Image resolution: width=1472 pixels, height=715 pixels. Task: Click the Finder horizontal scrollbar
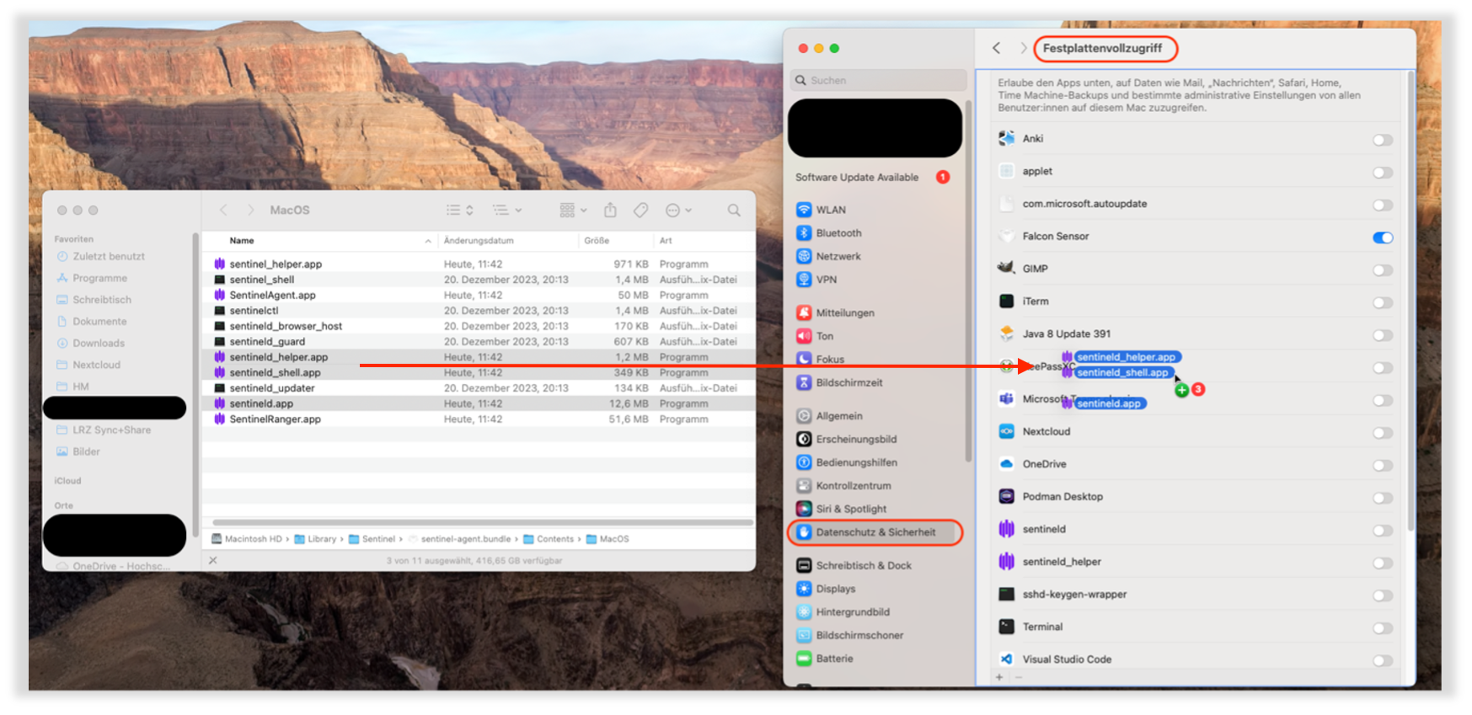pos(482,523)
